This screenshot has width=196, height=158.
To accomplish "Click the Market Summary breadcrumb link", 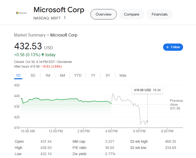I will pos(30,35).
